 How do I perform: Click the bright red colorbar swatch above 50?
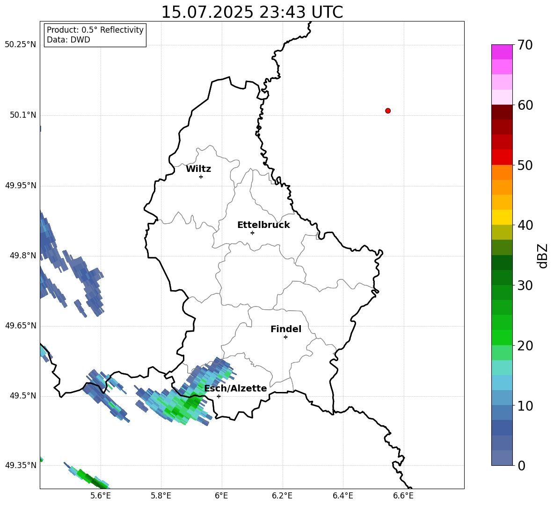coord(502,157)
